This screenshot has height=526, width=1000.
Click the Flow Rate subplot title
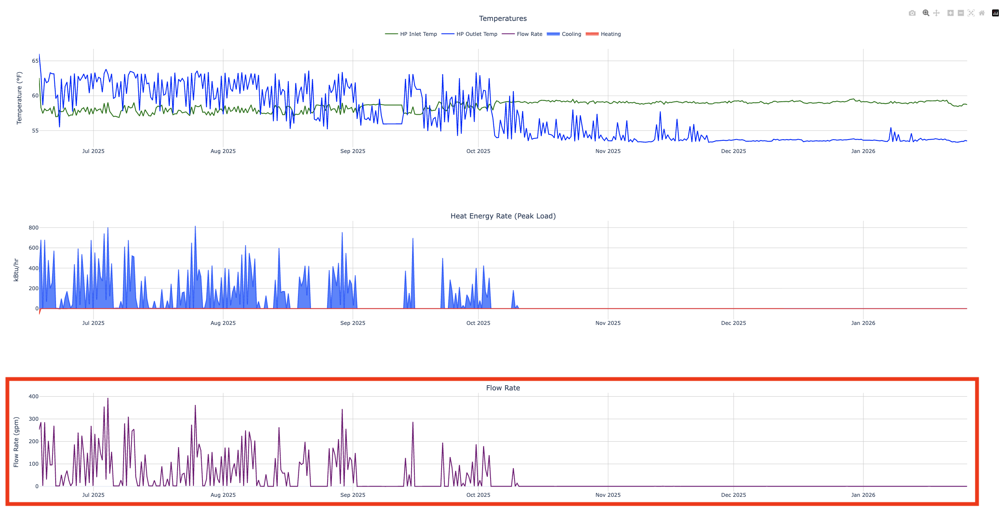tap(503, 388)
